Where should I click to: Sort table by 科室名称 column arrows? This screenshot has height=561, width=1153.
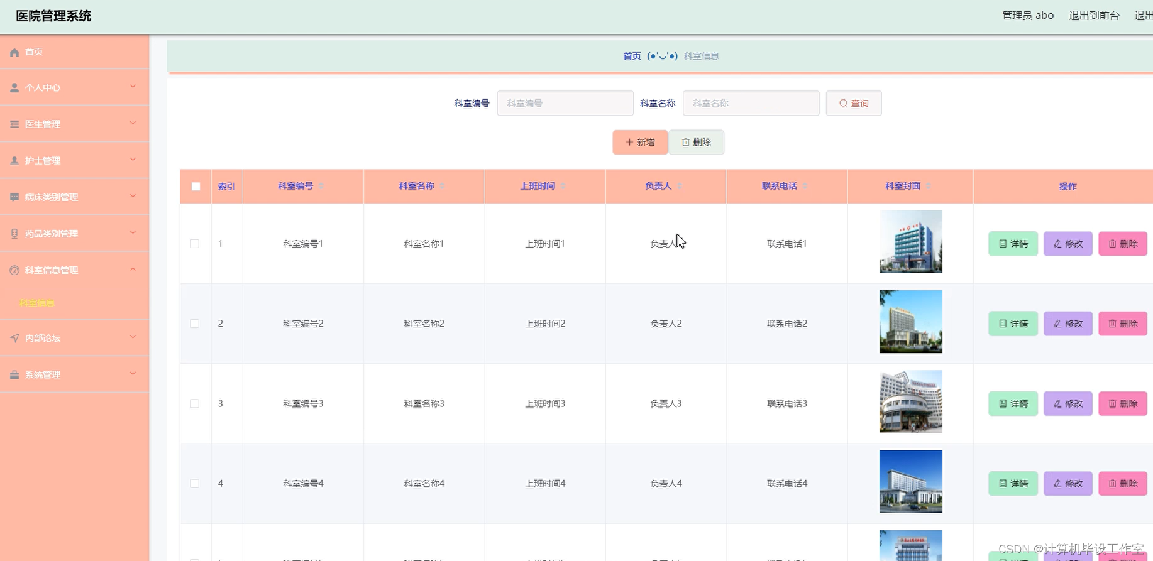[442, 186]
